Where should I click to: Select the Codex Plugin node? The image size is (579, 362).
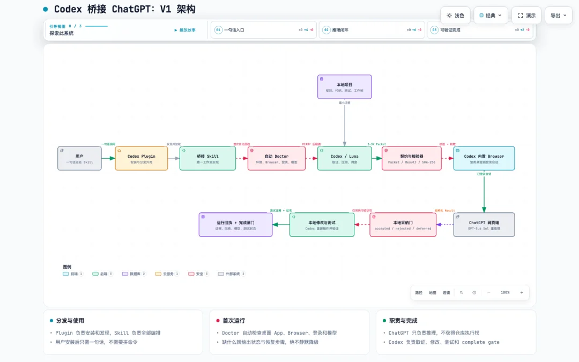click(x=142, y=158)
